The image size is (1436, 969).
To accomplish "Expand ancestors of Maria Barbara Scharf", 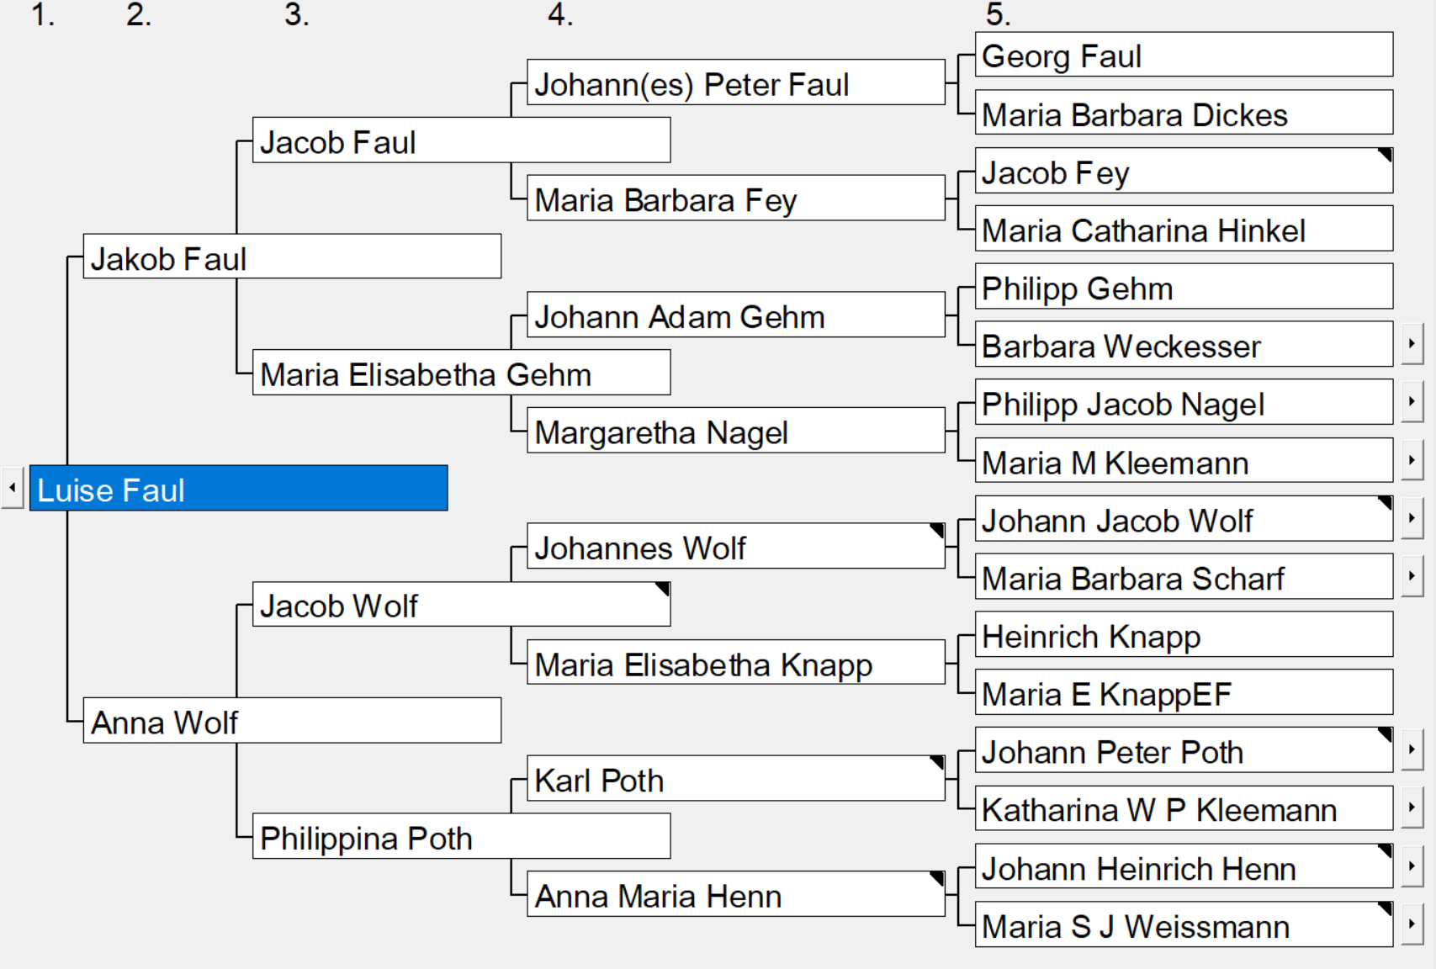I will 1412,576.
